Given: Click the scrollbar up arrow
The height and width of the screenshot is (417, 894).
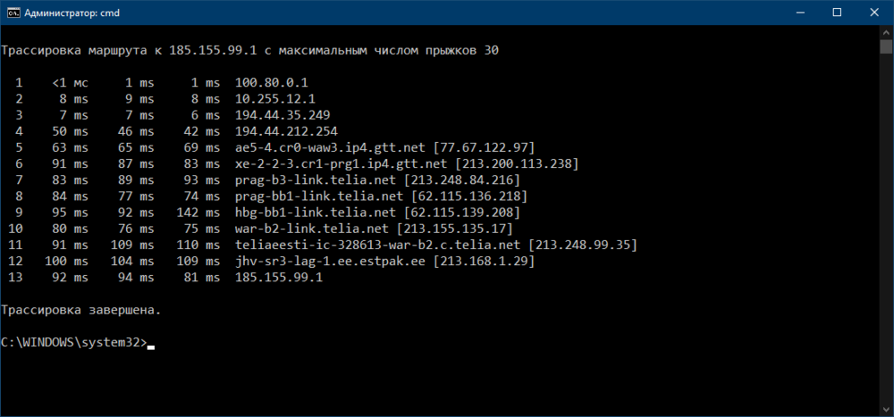Looking at the screenshot, I should [885, 34].
